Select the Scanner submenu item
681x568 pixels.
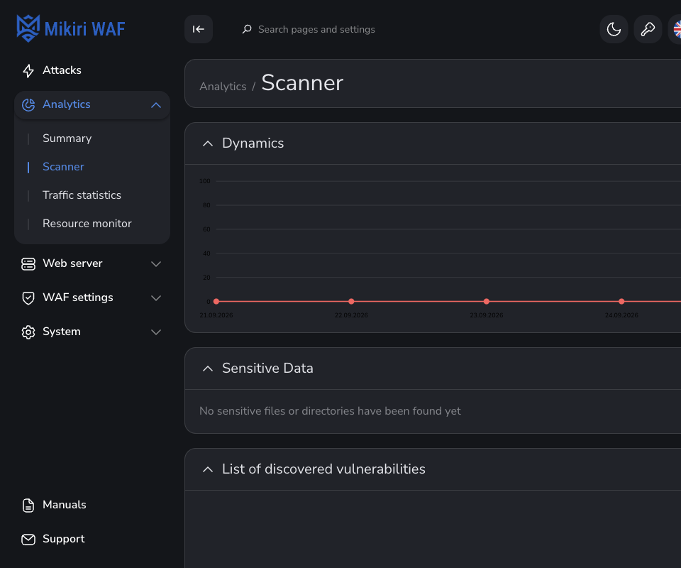click(63, 167)
